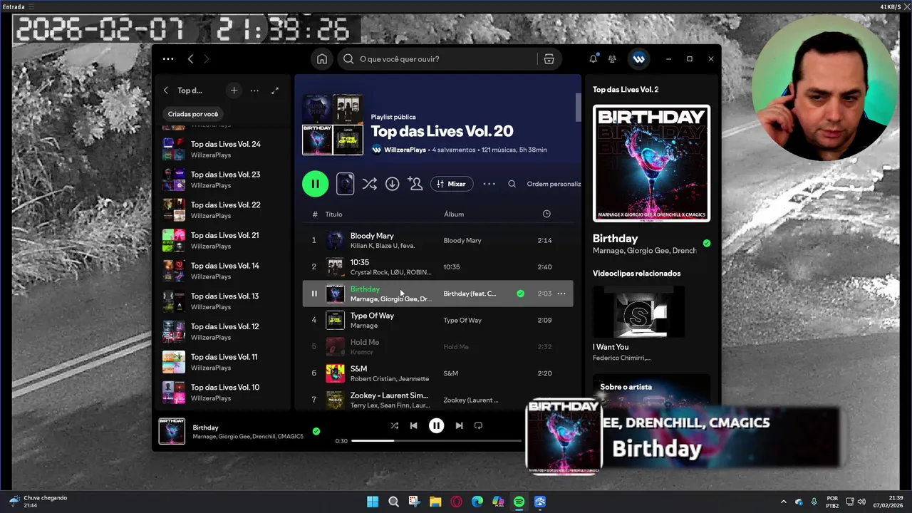Image resolution: width=912 pixels, height=513 pixels.
Task: Open Top das Lives Vol. 10 playlist
Action: tap(223, 393)
